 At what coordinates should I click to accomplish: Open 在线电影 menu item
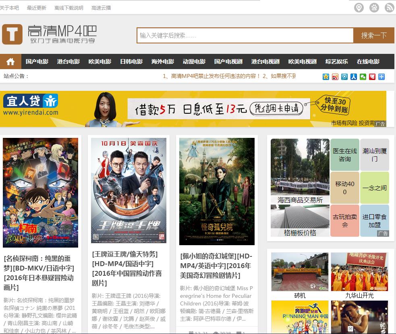tap(368, 61)
